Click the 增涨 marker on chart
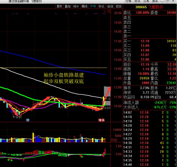The height and width of the screenshot is (167, 177). 102,120
